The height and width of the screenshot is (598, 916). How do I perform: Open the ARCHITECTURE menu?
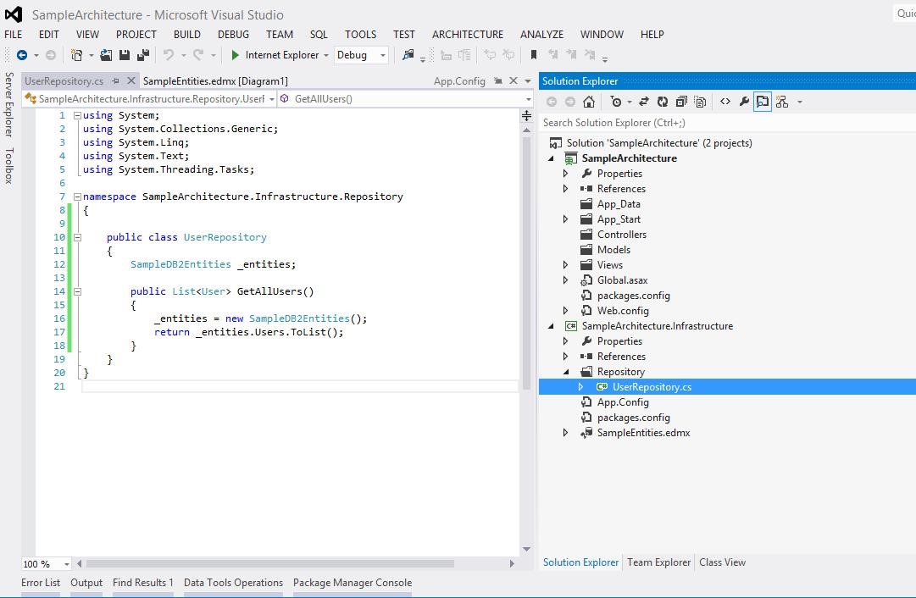468,35
